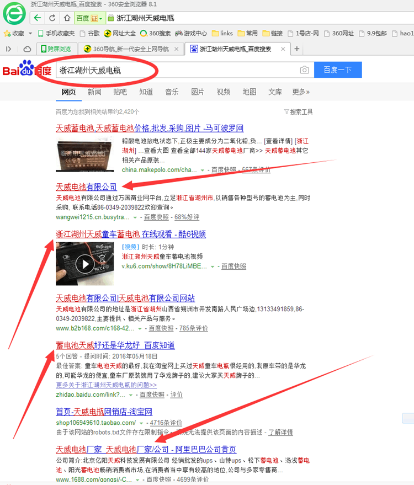Close the 浙江湖州天威电瓶_百度搜索 tab
414x485 pixels.
point(283,49)
